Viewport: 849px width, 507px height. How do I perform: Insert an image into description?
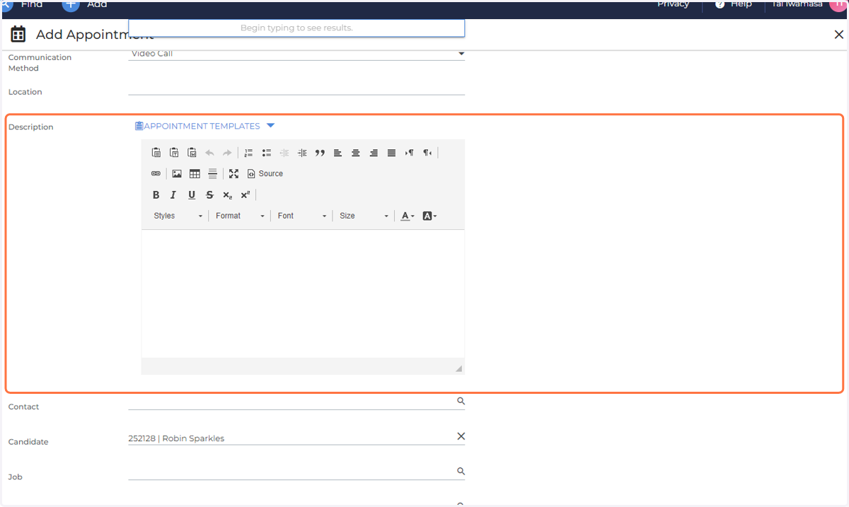(x=177, y=174)
